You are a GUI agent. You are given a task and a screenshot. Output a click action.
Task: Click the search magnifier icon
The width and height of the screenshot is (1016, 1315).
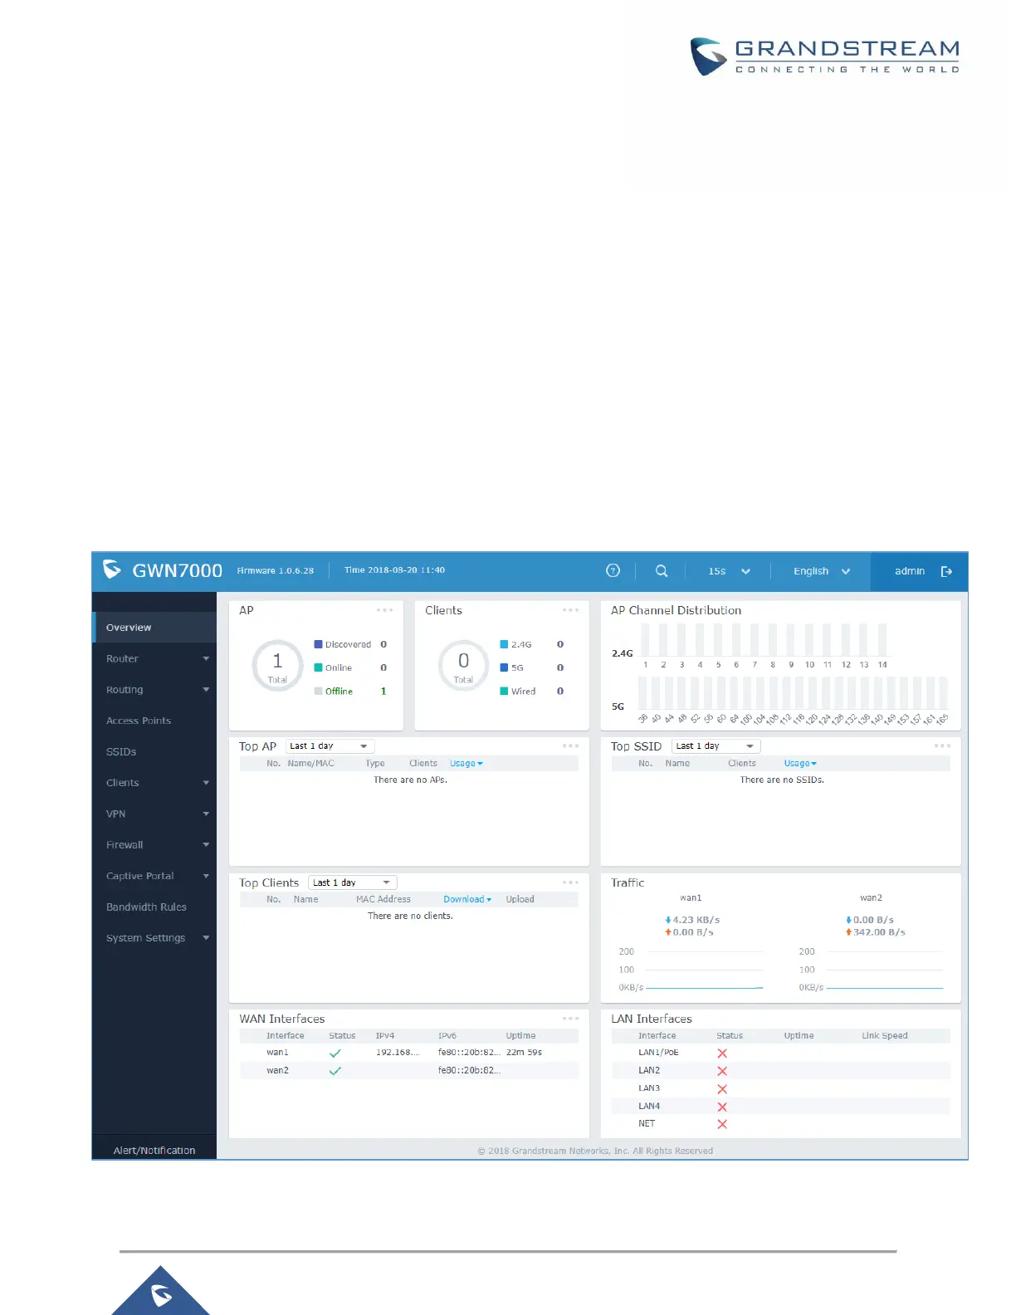662,570
